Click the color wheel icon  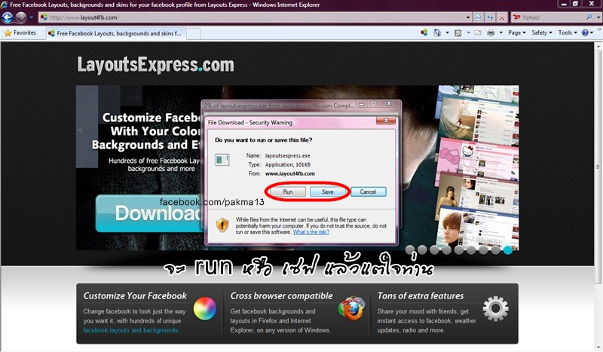coord(204,308)
